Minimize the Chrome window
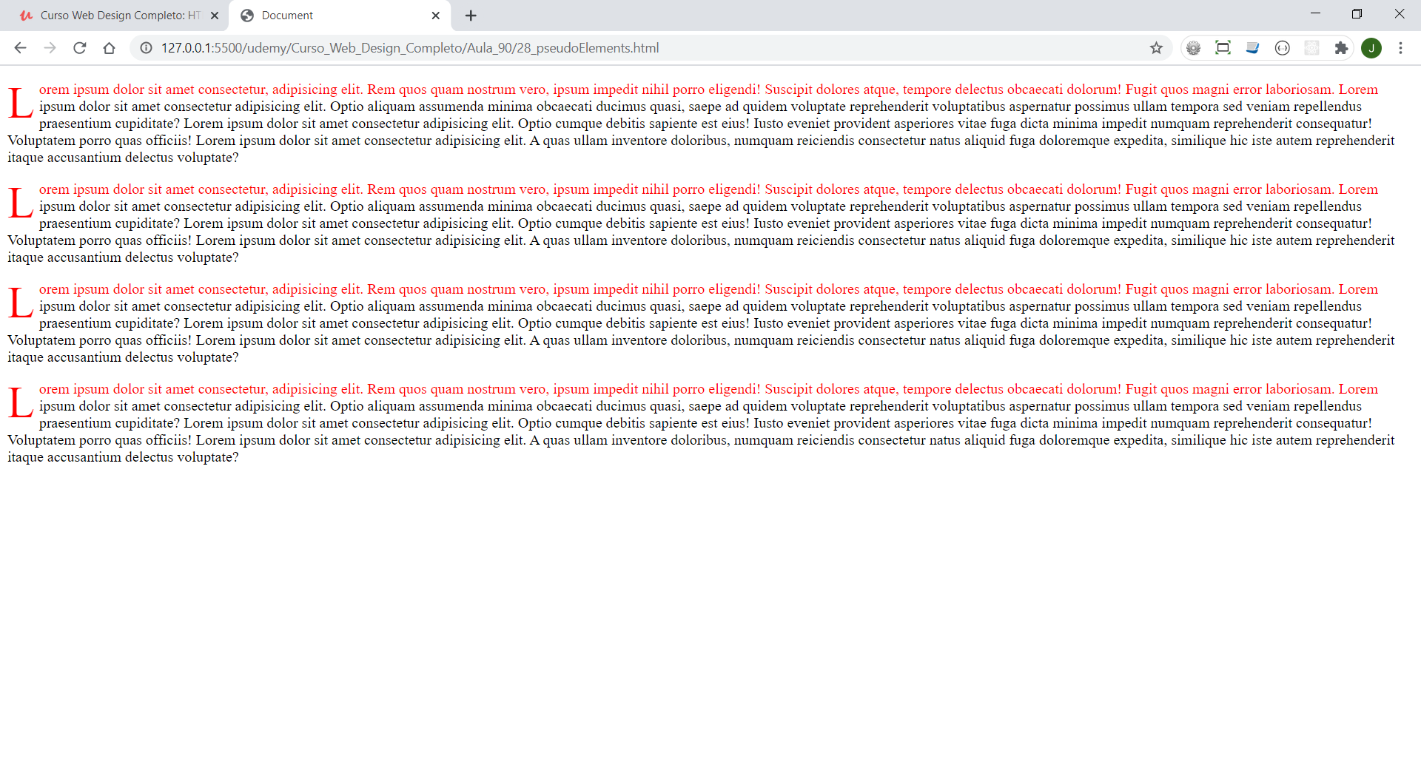The width and height of the screenshot is (1421, 762). (1315, 13)
